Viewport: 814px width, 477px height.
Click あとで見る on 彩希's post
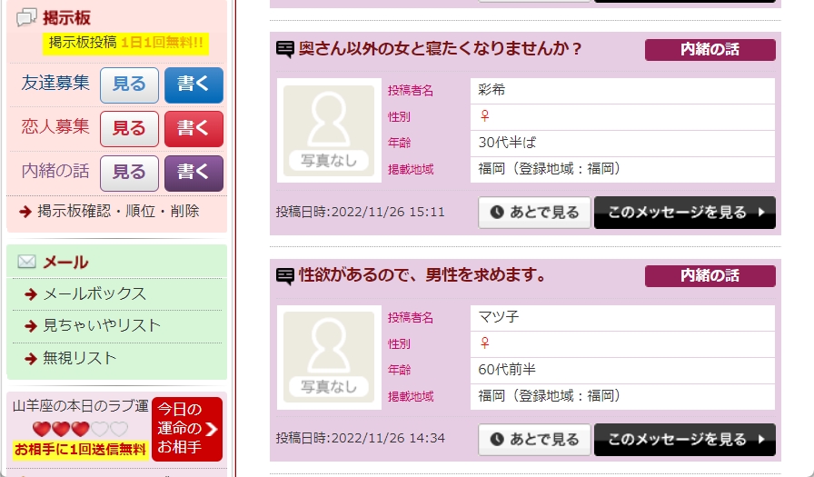[x=534, y=213]
